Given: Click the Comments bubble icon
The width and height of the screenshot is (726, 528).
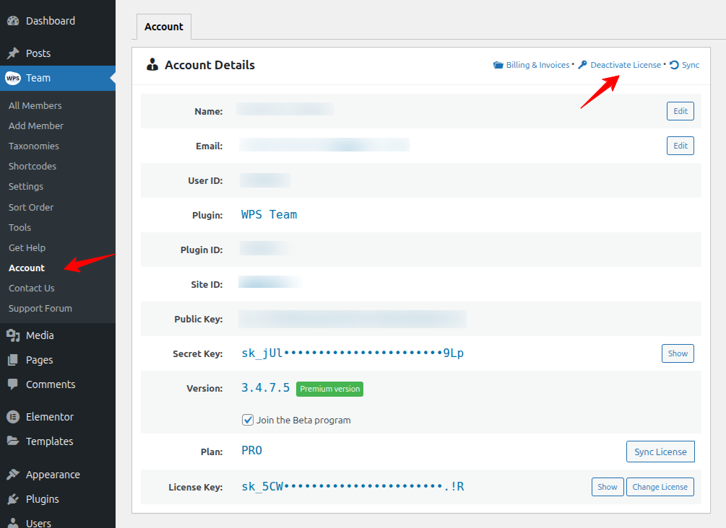Looking at the screenshot, I should (13, 384).
